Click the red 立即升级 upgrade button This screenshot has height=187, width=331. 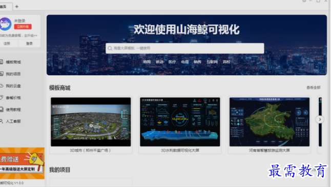tap(23, 27)
